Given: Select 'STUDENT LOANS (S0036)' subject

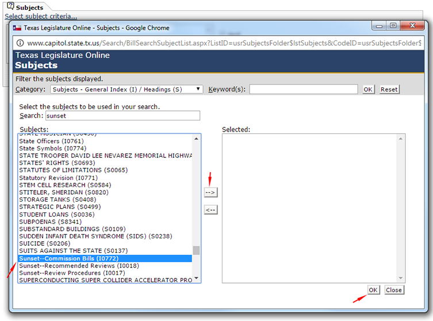Looking at the screenshot, I should click(x=105, y=215).
